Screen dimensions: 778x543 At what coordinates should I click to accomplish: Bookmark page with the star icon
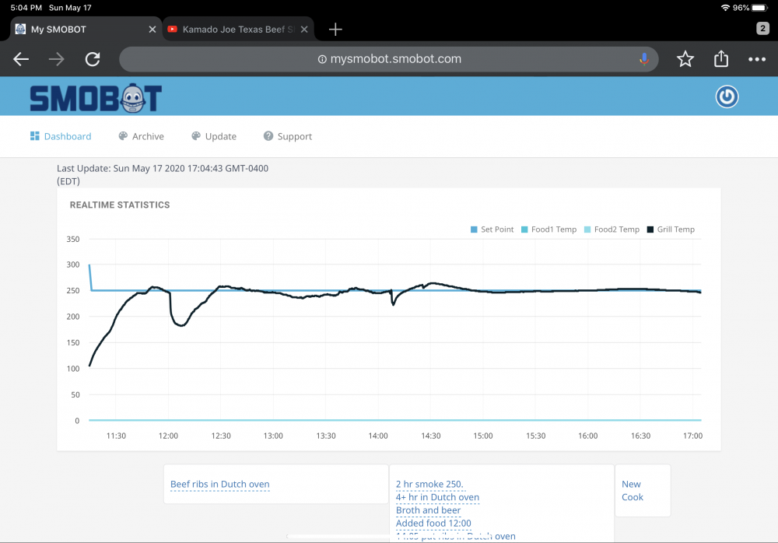coord(685,59)
